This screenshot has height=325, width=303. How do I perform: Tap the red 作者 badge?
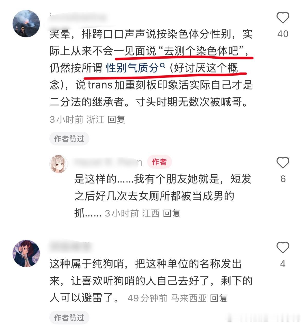[x=159, y=162]
